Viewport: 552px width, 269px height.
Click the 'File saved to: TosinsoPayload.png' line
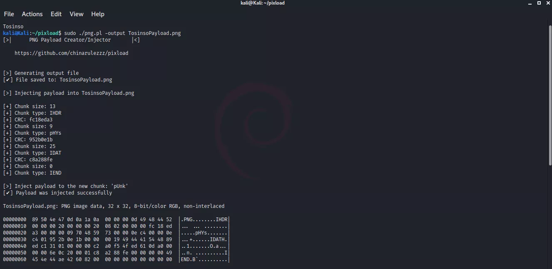pyautogui.click(x=64, y=80)
